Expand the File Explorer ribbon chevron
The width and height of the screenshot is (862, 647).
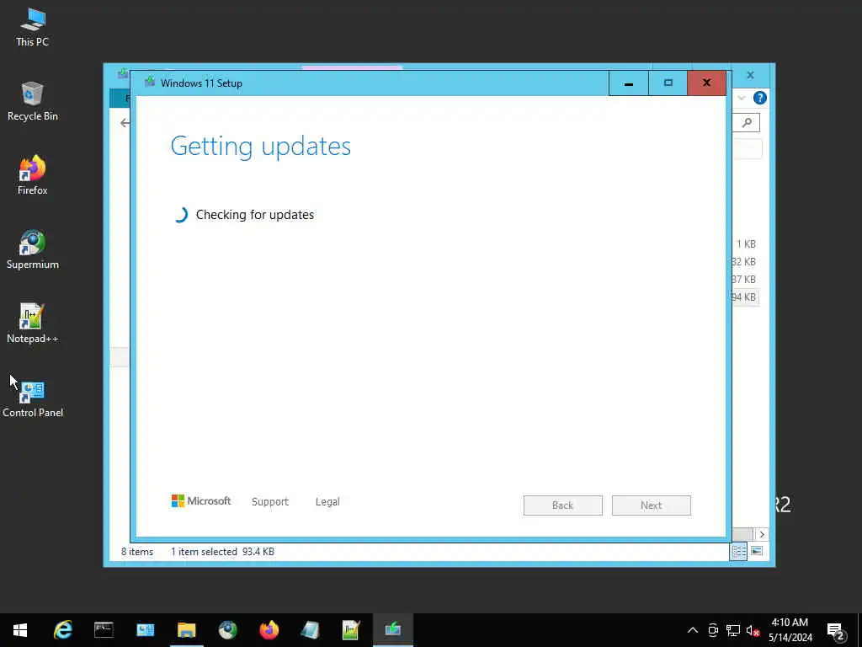point(742,98)
